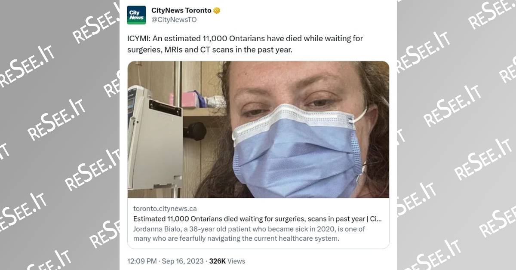Click the truncated "Ci..." headline ending

pos(376,219)
